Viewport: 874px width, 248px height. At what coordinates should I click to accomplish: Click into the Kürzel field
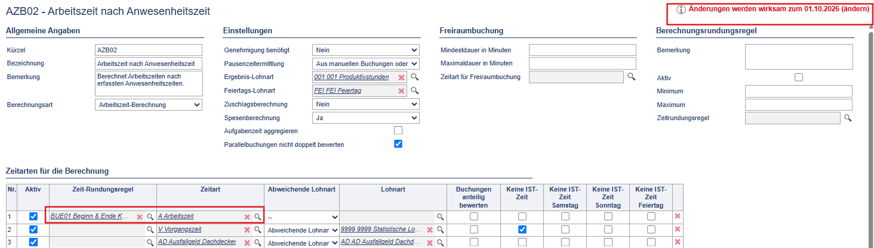point(149,50)
